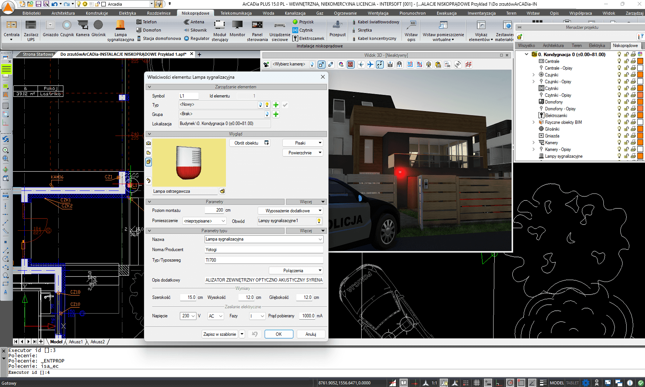Insert a Telefon element
The width and height of the screenshot is (645, 387).
(147, 22)
